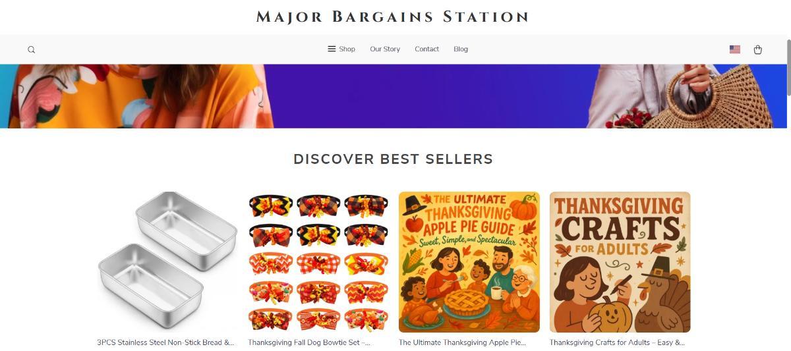Screen dimensions: 791x351
Task: Open the search magnifier icon
Action: point(31,49)
